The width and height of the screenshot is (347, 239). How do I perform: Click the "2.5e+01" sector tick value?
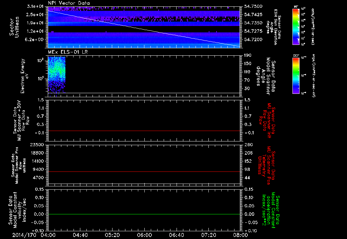(35, 15)
